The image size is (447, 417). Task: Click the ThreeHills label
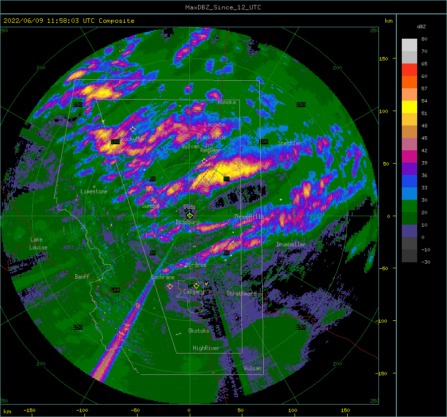click(x=249, y=217)
